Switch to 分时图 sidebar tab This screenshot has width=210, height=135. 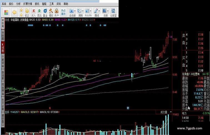[3, 35]
